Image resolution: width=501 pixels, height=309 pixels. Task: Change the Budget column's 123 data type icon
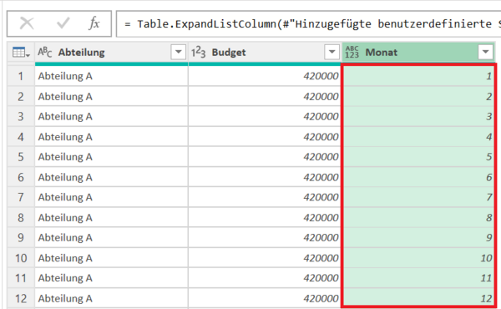coord(199,52)
